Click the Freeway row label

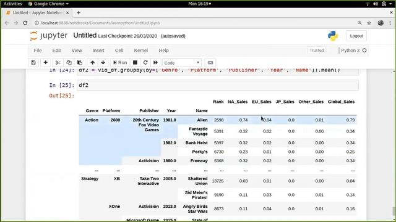click(199, 160)
